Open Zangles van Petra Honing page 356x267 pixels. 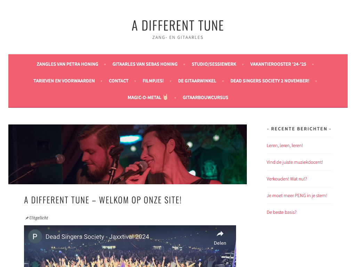coord(67,64)
